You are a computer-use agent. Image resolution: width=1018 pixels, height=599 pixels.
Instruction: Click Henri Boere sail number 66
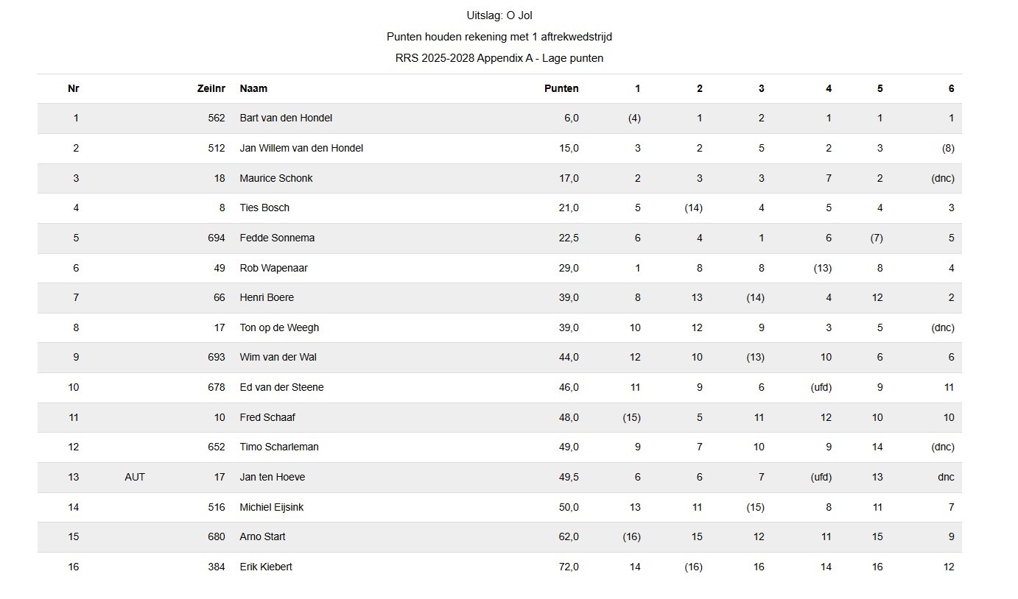220,297
